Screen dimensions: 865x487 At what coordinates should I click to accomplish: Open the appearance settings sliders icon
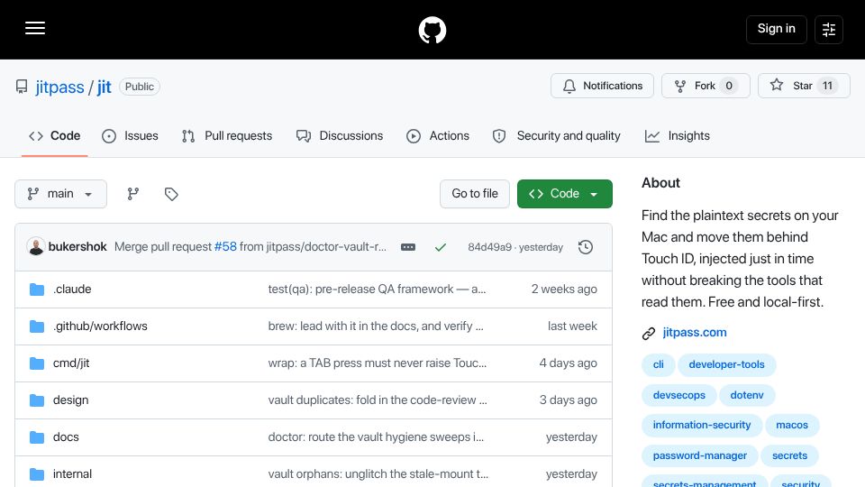point(829,29)
